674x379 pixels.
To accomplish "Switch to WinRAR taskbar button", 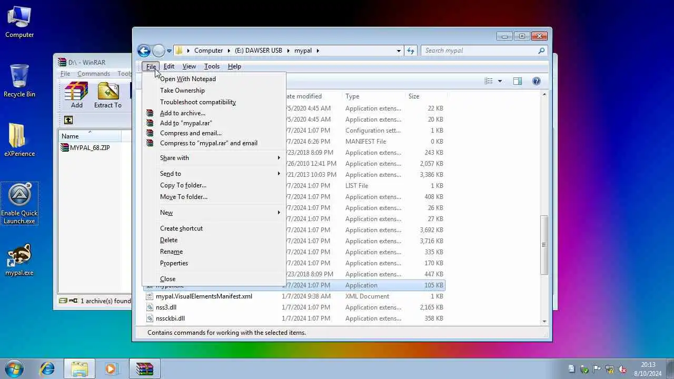I will (144, 368).
